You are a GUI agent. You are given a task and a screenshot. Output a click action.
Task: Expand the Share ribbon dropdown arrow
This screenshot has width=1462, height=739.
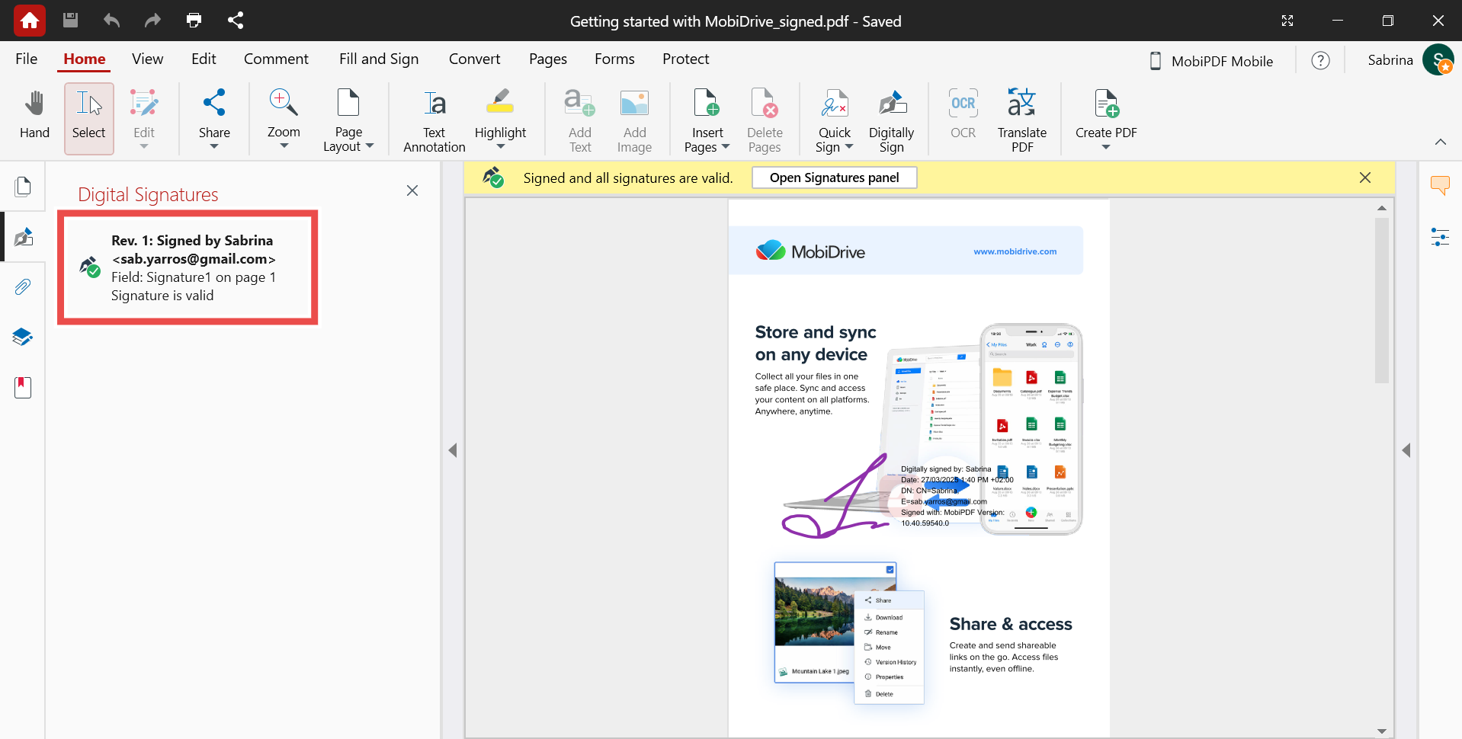coord(214,146)
